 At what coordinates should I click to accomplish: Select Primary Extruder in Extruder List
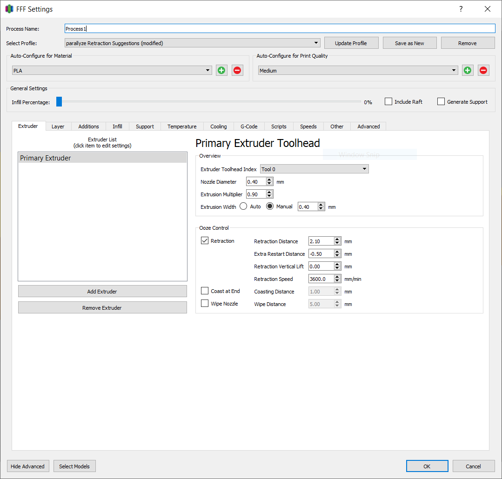click(x=102, y=158)
